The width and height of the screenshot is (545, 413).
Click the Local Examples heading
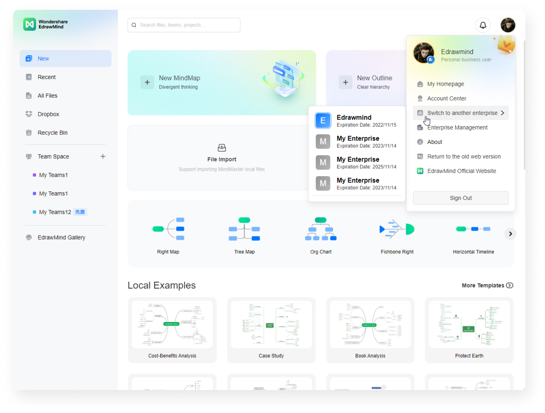point(161,286)
